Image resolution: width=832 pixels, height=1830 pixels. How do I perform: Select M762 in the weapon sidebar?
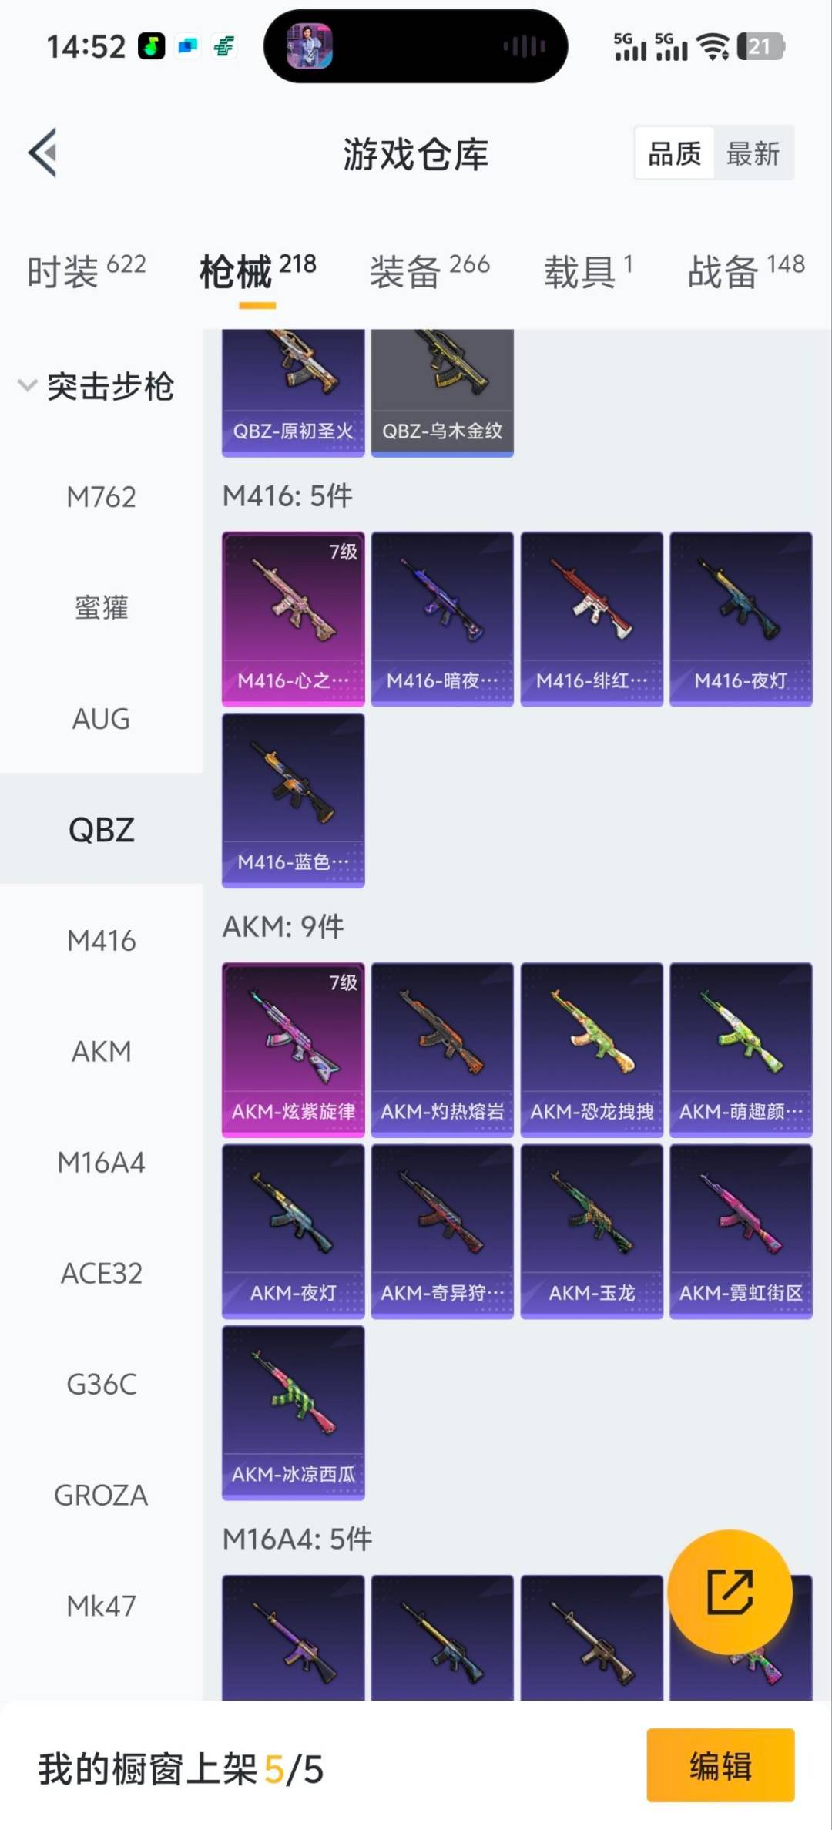pyautogui.click(x=102, y=497)
